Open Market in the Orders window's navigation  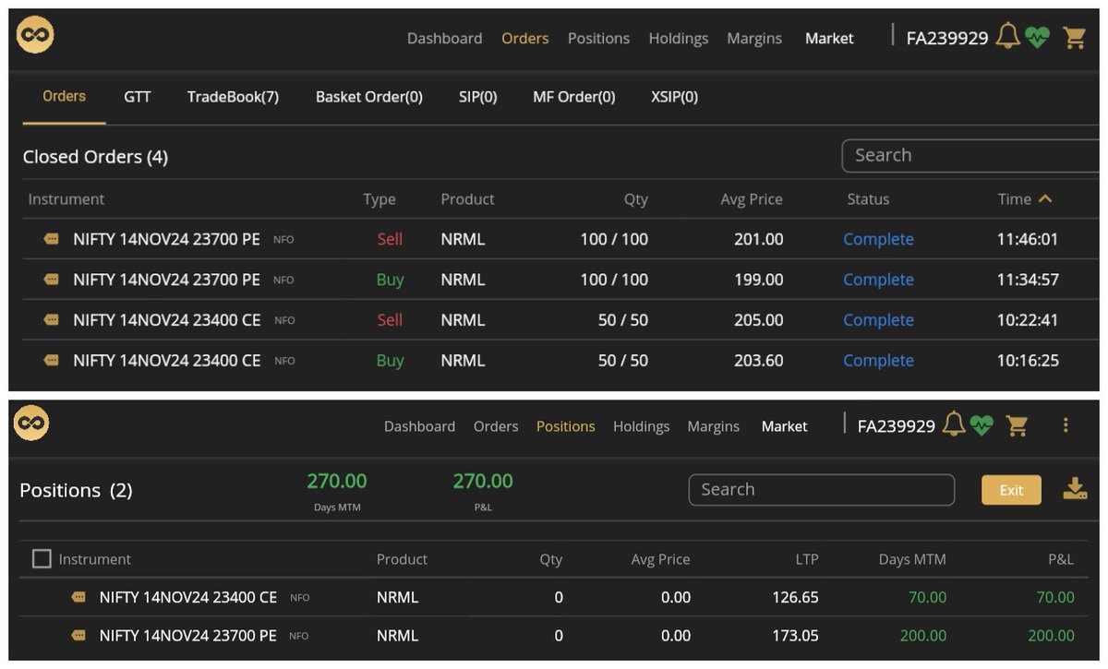pos(829,38)
